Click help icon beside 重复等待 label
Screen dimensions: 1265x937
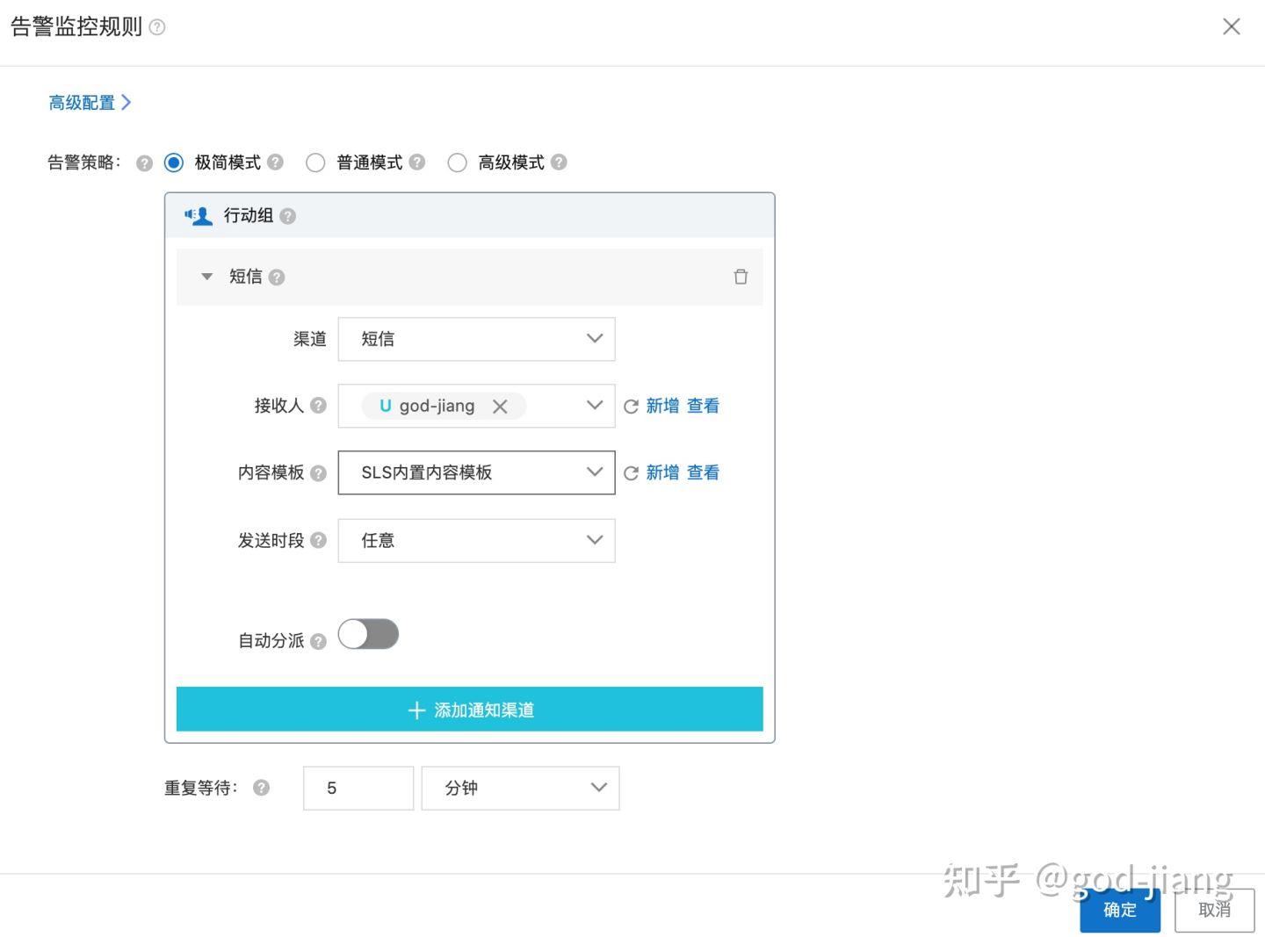coord(261,788)
